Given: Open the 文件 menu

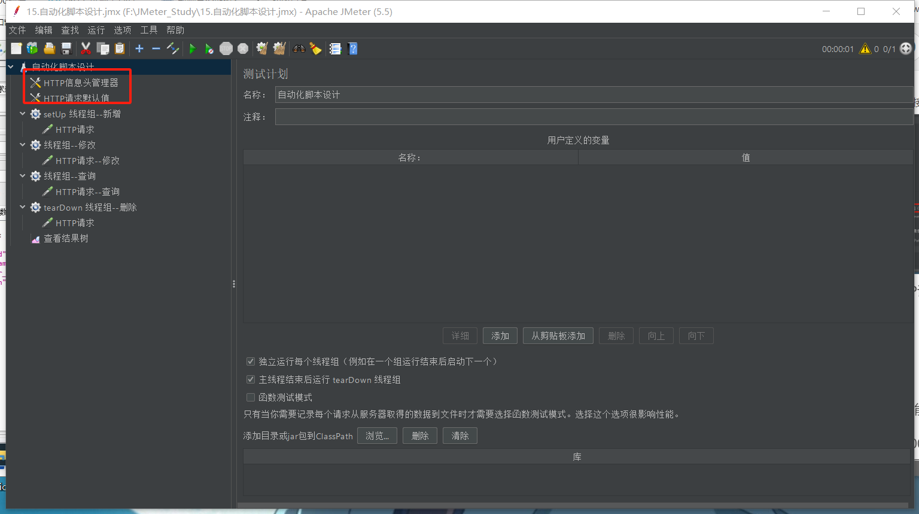Looking at the screenshot, I should pyautogui.click(x=17, y=30).
